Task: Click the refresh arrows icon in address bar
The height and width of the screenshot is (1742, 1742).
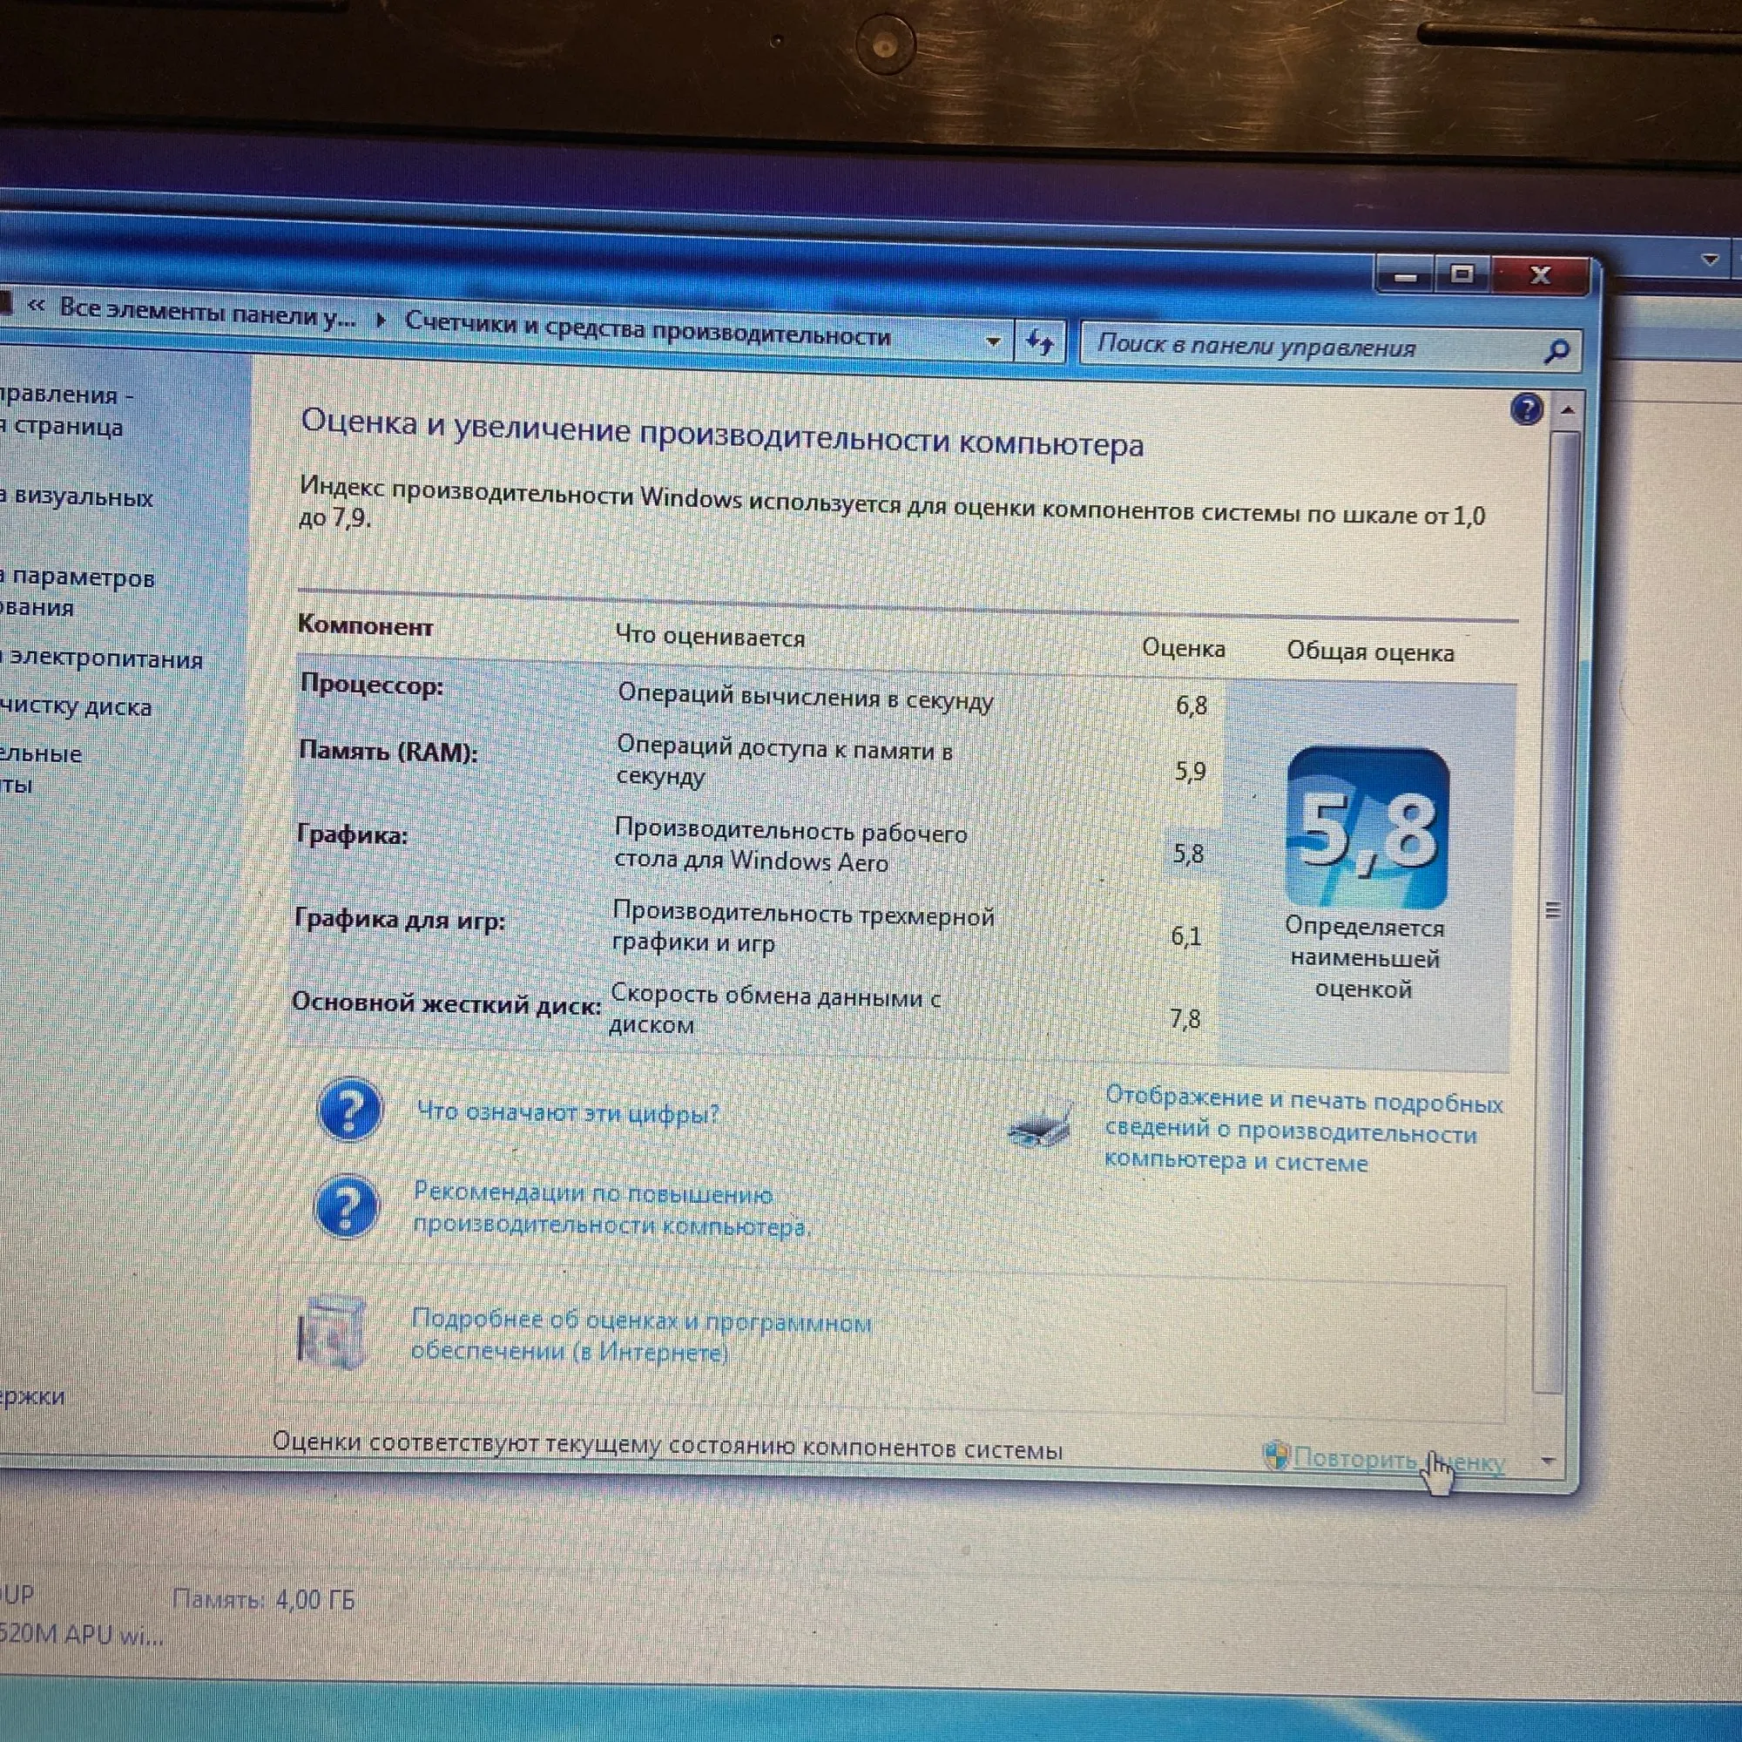Action: tap(1040, 342)
